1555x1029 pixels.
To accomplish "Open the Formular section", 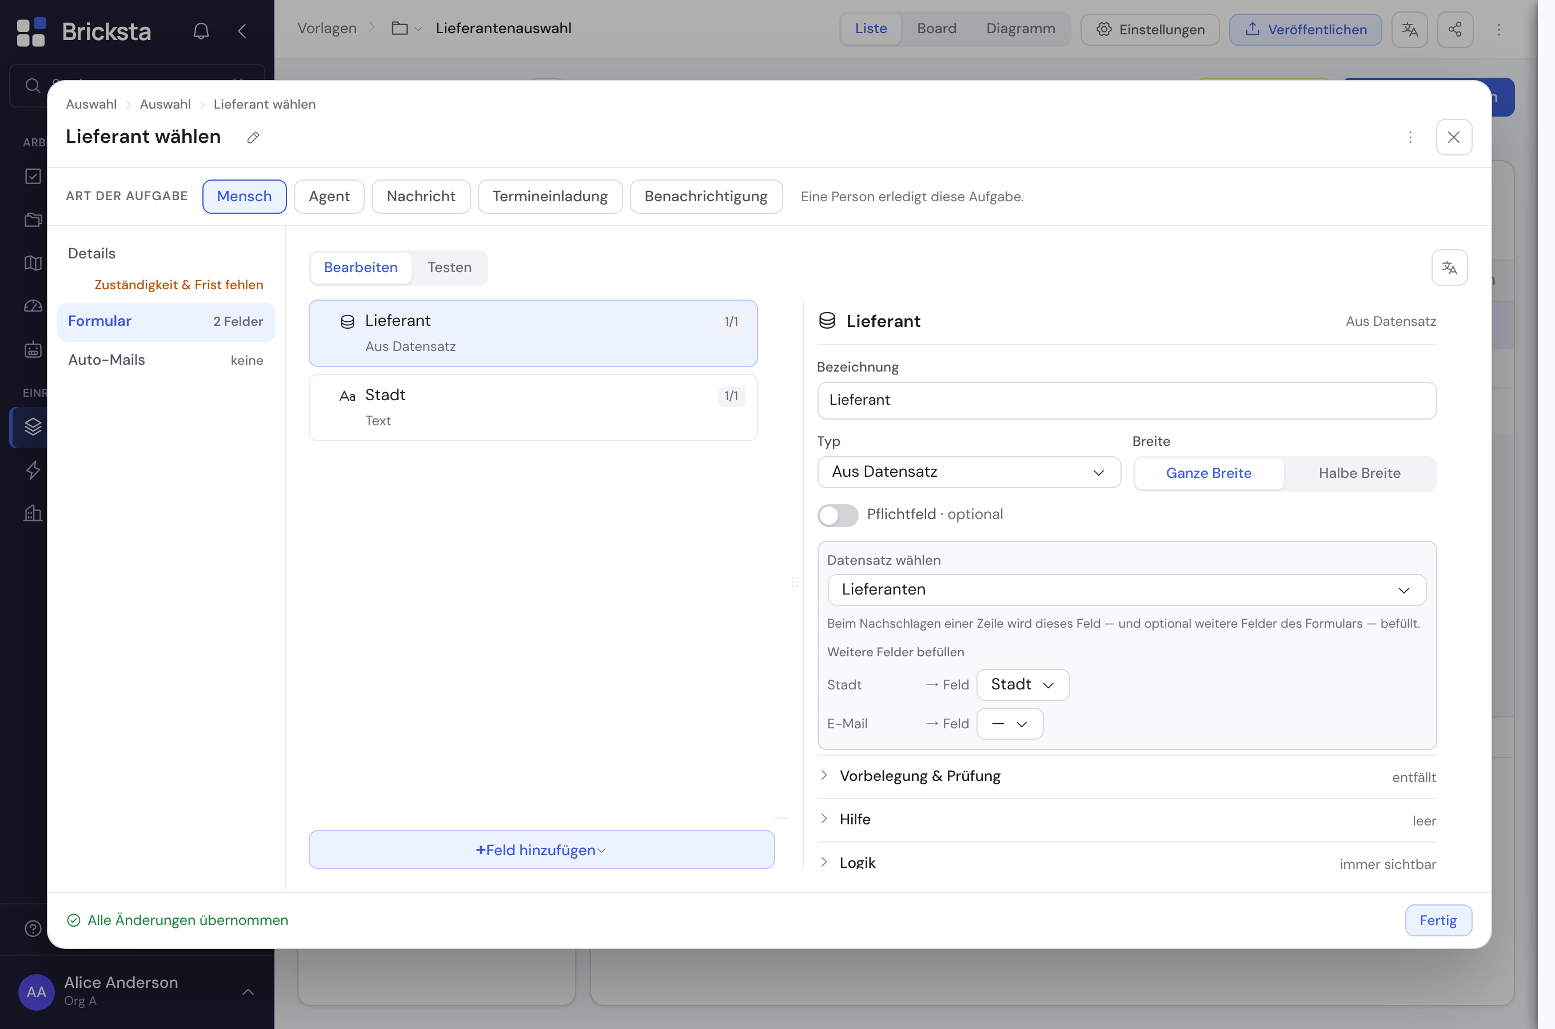I will [x=166, y=321].
